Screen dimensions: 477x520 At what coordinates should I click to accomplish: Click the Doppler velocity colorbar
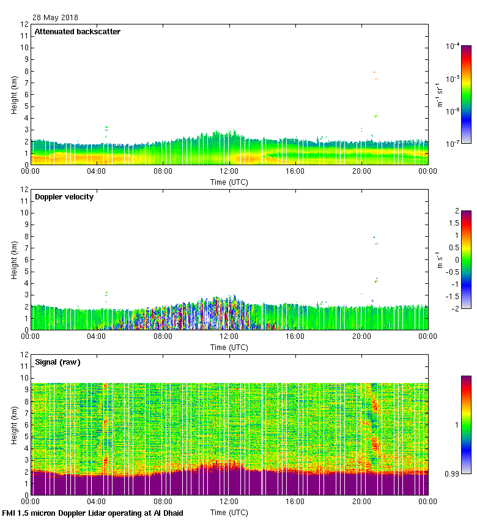466,259
